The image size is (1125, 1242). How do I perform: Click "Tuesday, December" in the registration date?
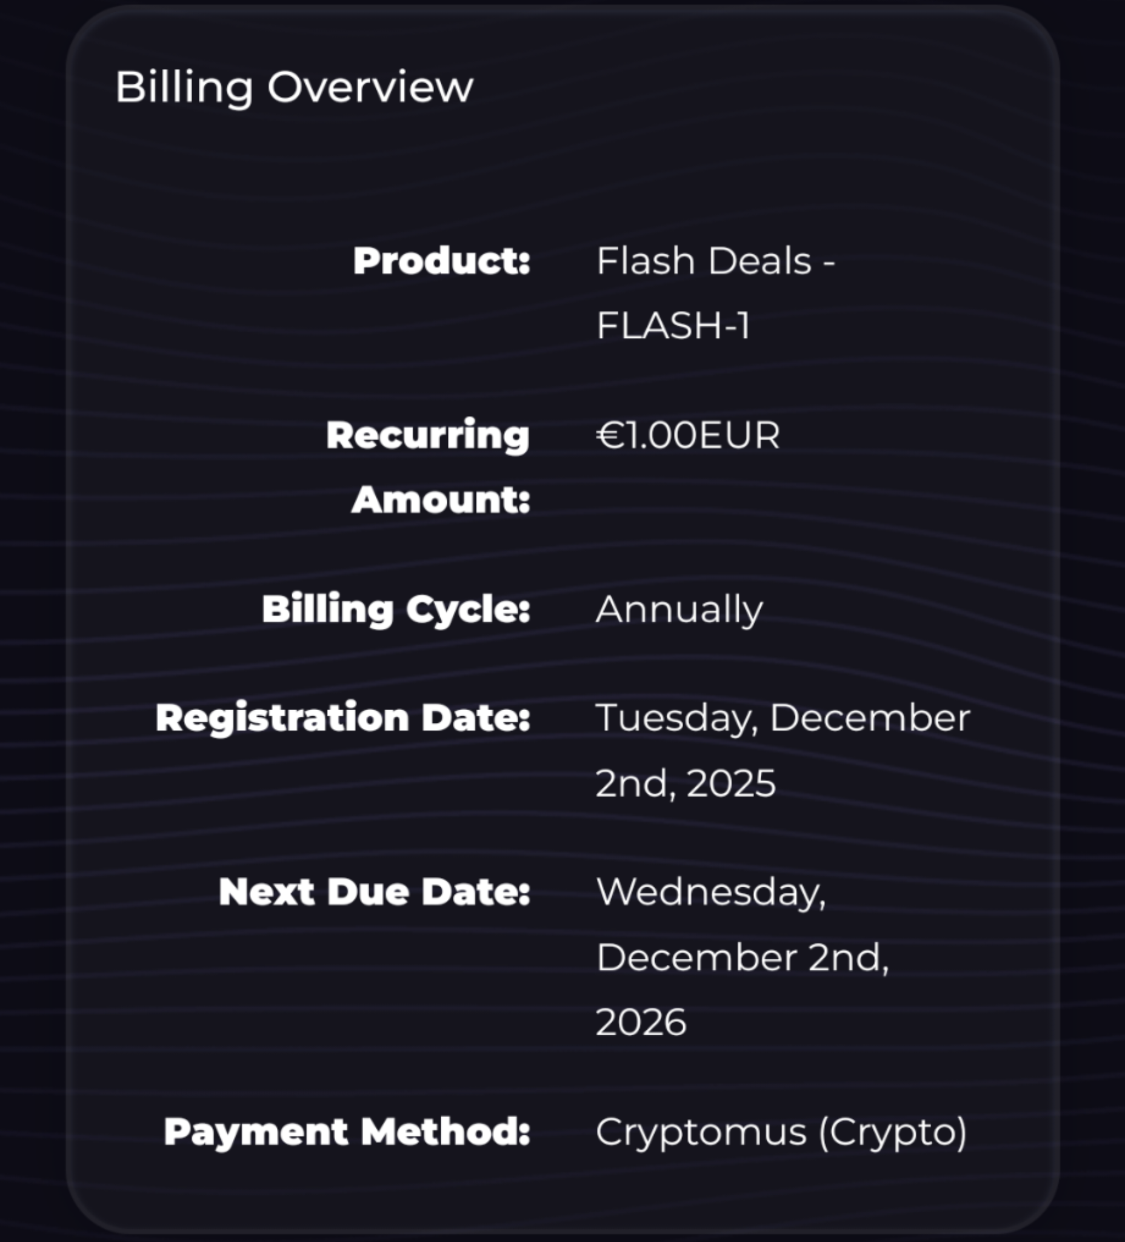[x=783, y=717]
